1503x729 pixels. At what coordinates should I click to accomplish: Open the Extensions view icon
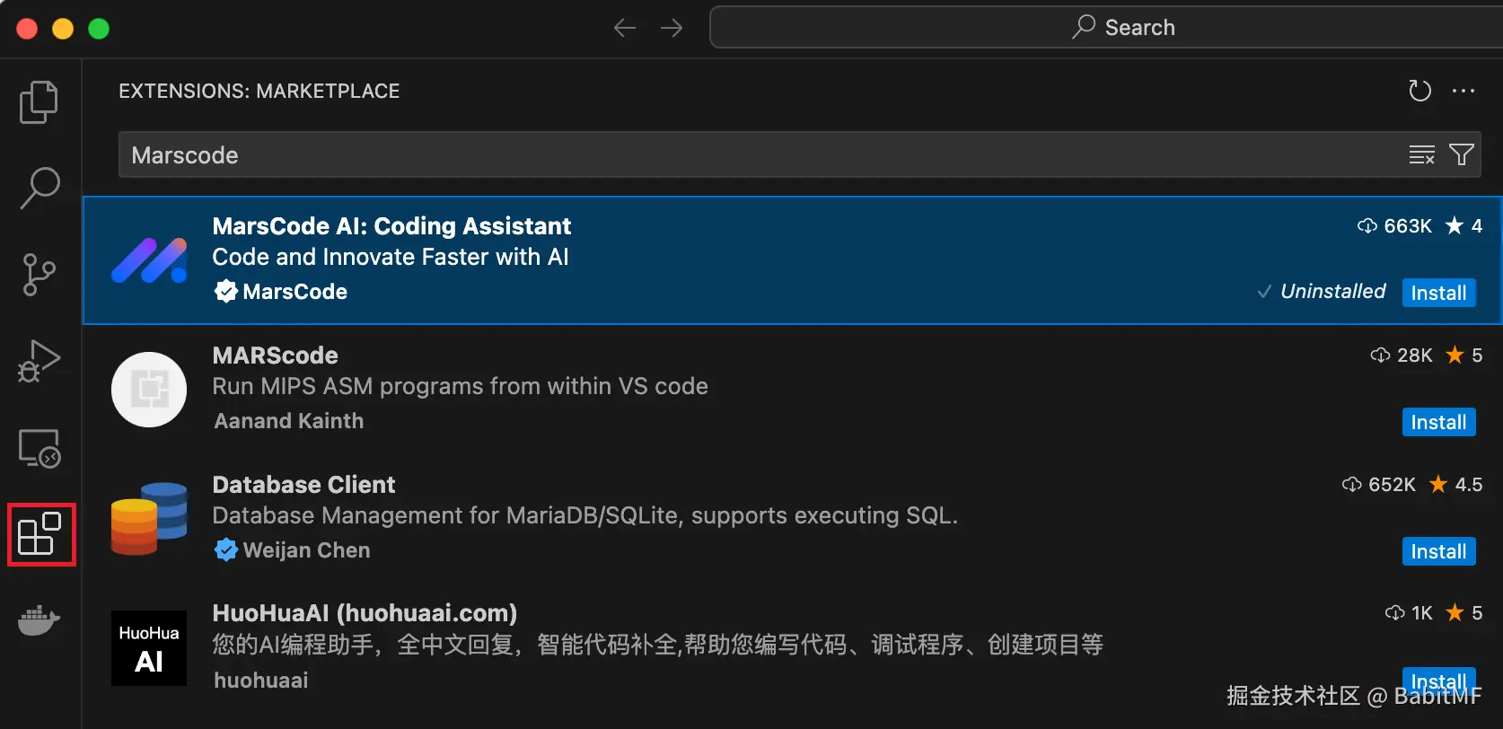click(x=40, y=535)
